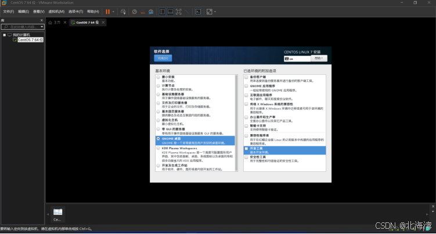Select the 基础设施服务器 radio button
Viewport: 436px width, 234px height.
coord(158,94)
